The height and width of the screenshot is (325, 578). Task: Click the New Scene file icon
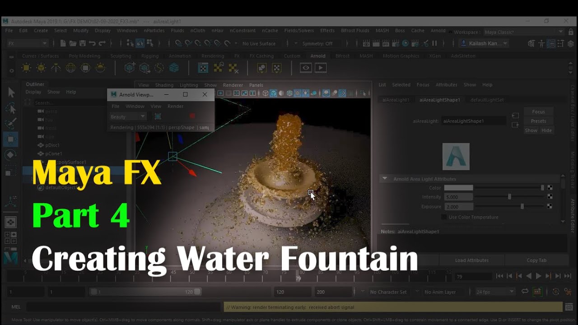click(x=63, y=43)
